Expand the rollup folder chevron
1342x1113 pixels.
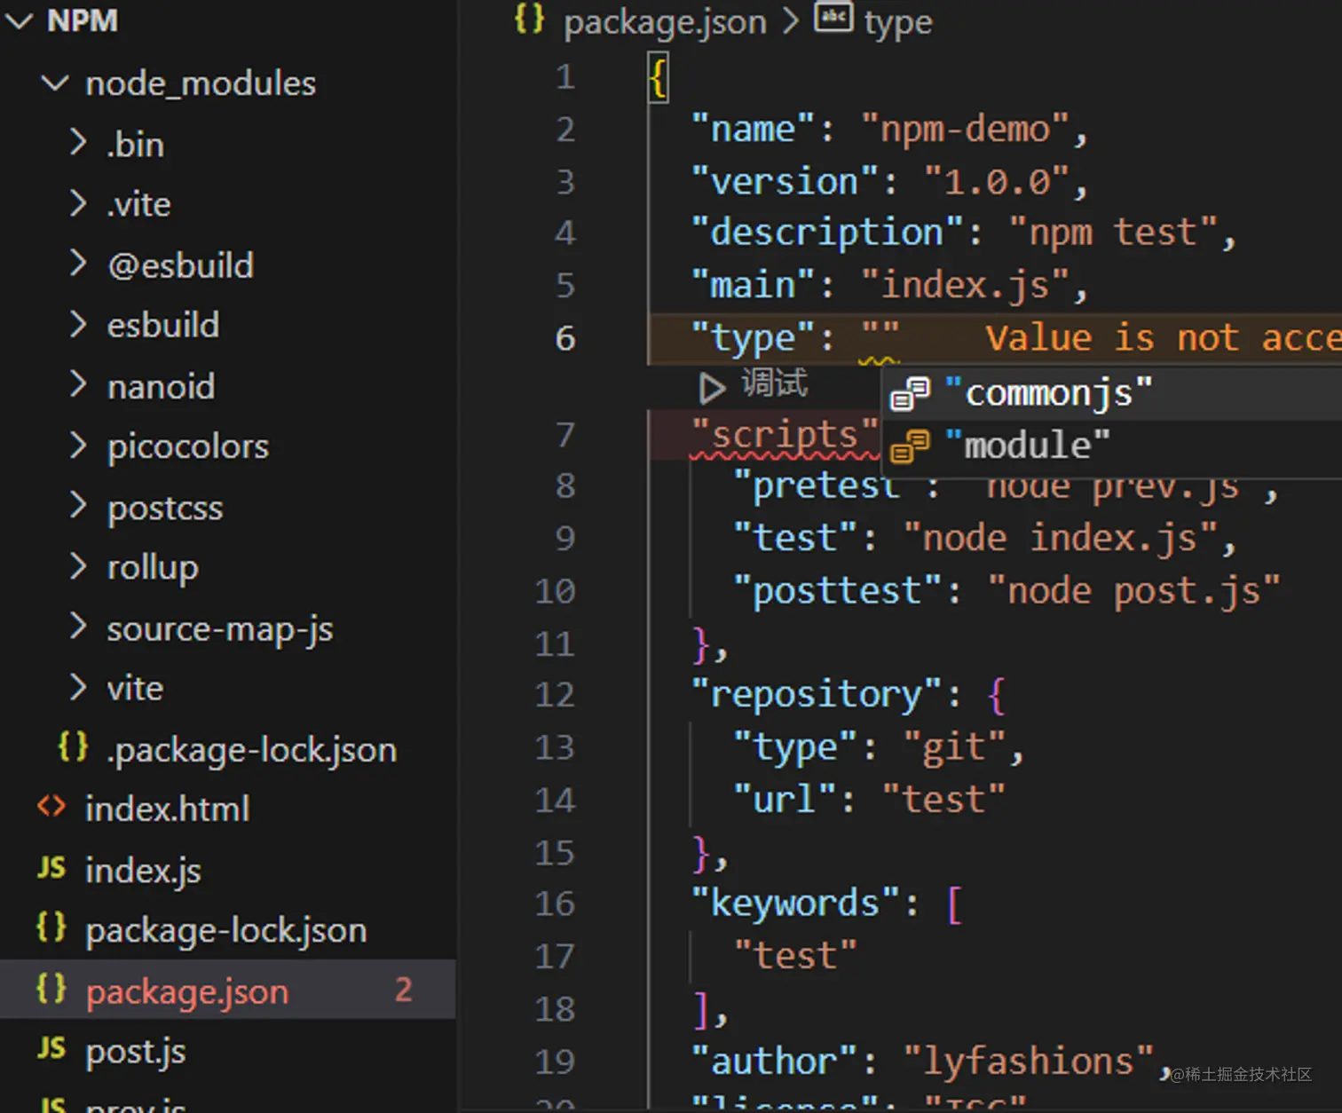pos(78,566)
